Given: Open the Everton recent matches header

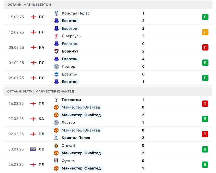Looking at the screenshot, I should pos(108,5).
